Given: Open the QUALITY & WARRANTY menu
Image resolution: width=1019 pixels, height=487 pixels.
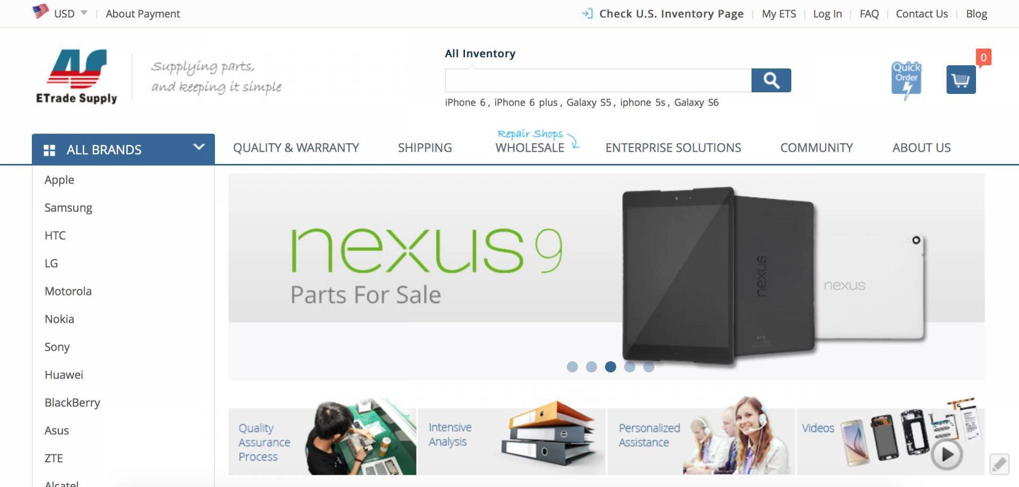Looking at the screenshot, I should click(296, 148).
